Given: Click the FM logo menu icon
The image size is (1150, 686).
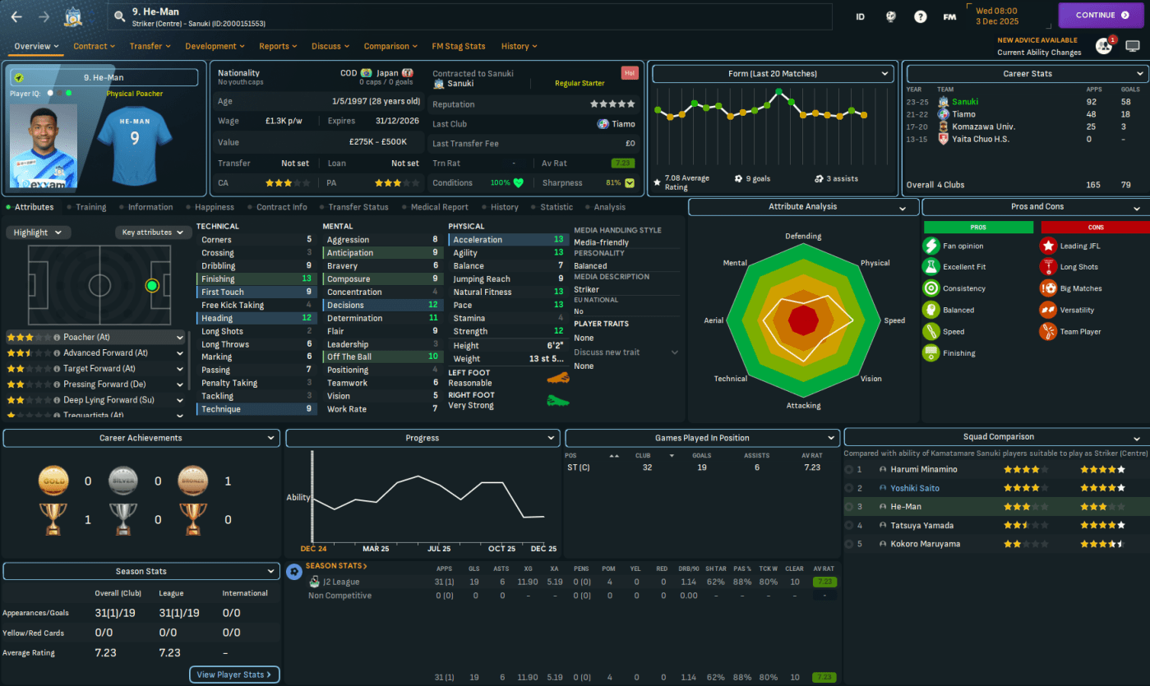Looking at the screenshot, I should [x=949, y=16].
